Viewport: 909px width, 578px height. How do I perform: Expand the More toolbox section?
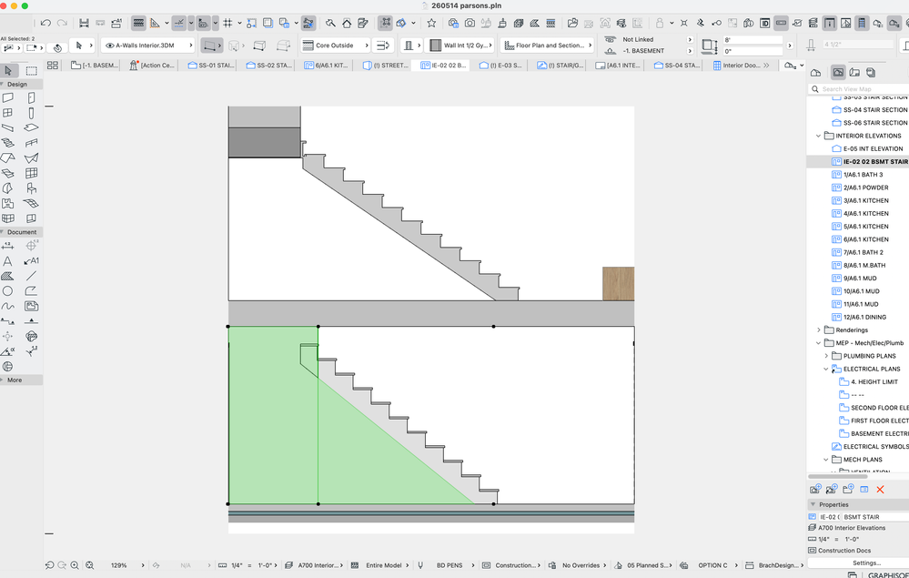(x=3, y=380)
